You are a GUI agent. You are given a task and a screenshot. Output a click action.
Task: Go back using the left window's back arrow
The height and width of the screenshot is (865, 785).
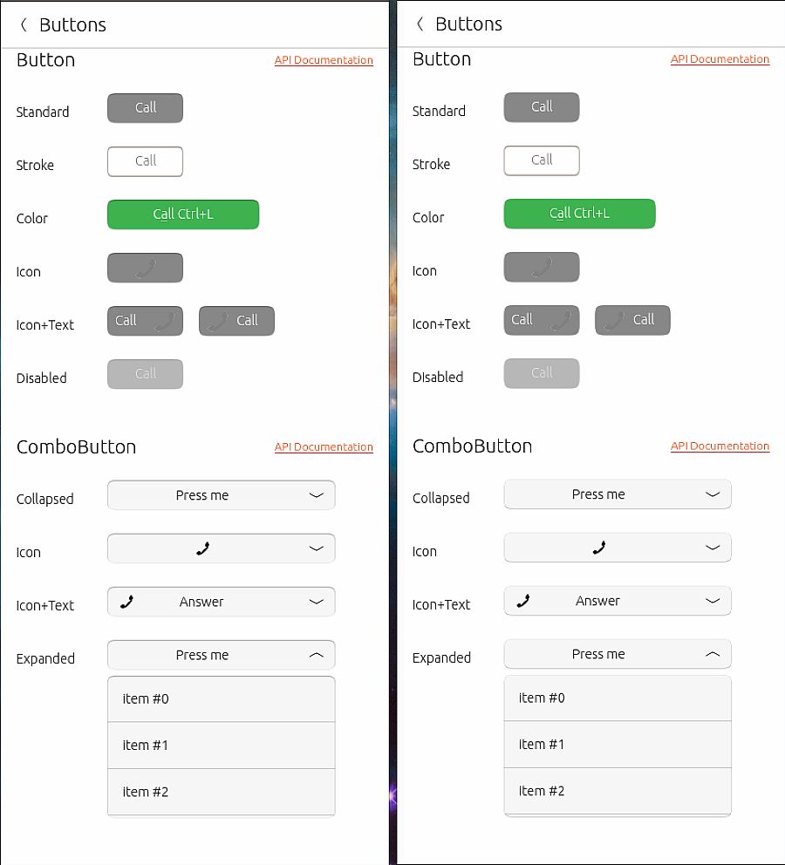coord(24,25)
